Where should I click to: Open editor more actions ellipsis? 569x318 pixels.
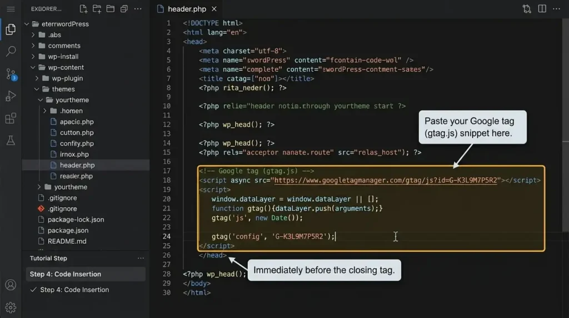[x=556, y=9]
